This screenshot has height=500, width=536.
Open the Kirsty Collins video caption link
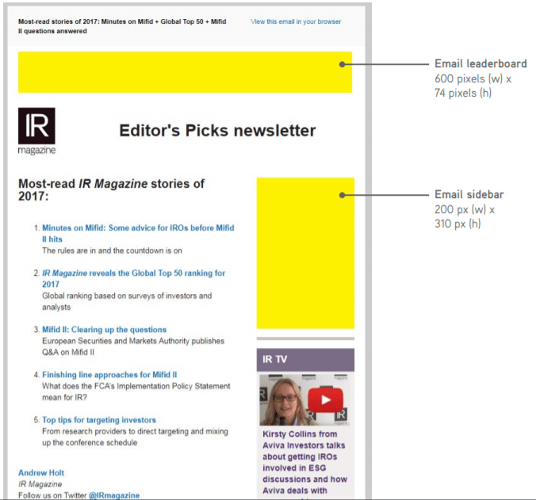[304, 462]
